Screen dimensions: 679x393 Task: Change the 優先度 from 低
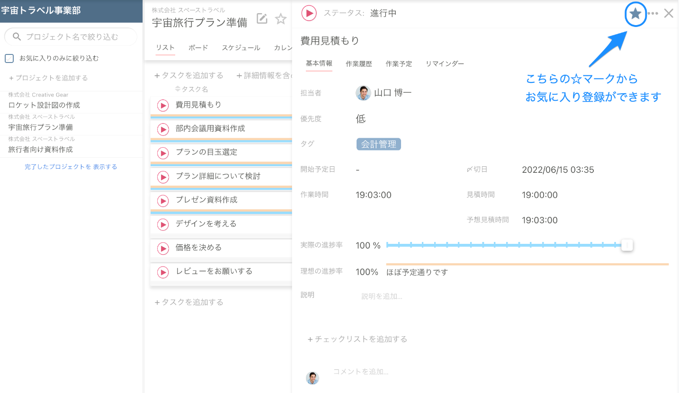[x=360, y=119]
